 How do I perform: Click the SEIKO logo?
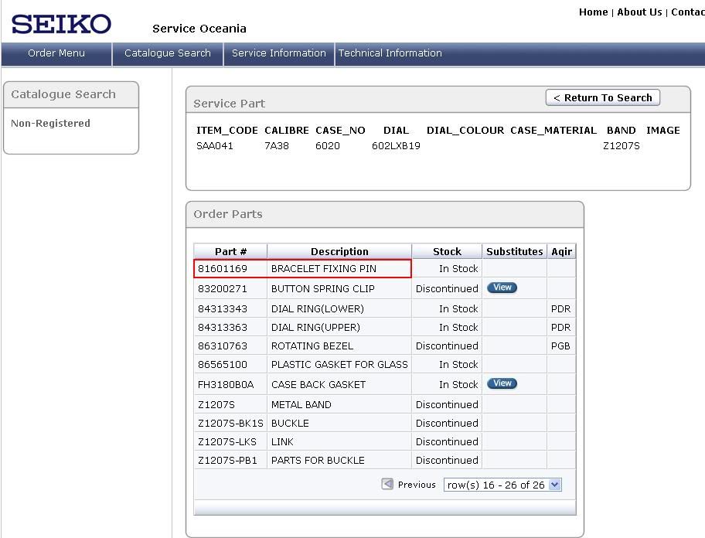click(61, 24)
